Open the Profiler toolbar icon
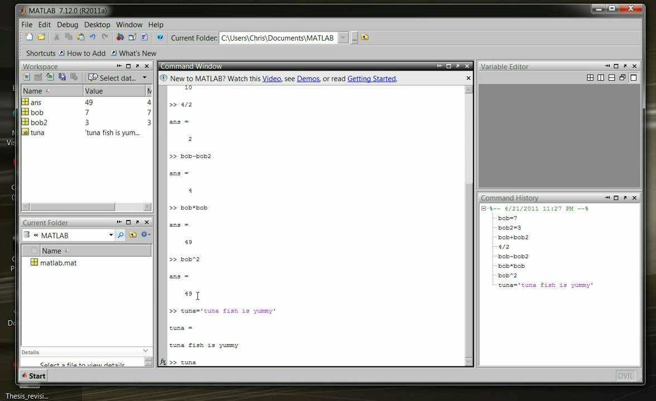This screenshot has width=656, height=401. 144,37
